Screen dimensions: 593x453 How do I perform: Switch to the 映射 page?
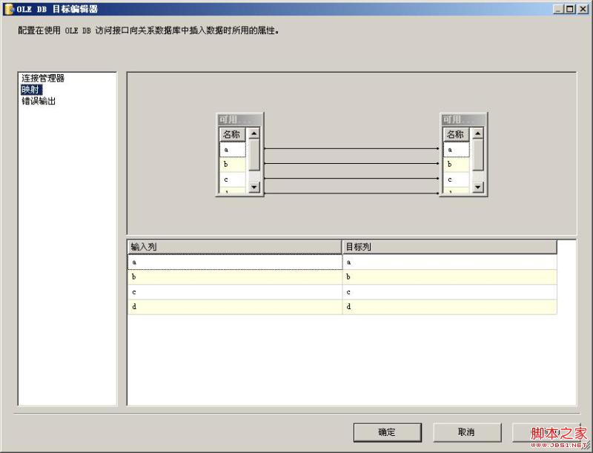click(x=31, y=90)
